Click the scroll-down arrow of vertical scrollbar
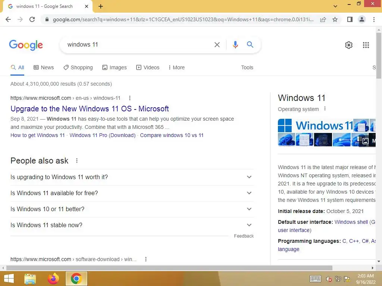The image size is (382, 286). (379, 261)
